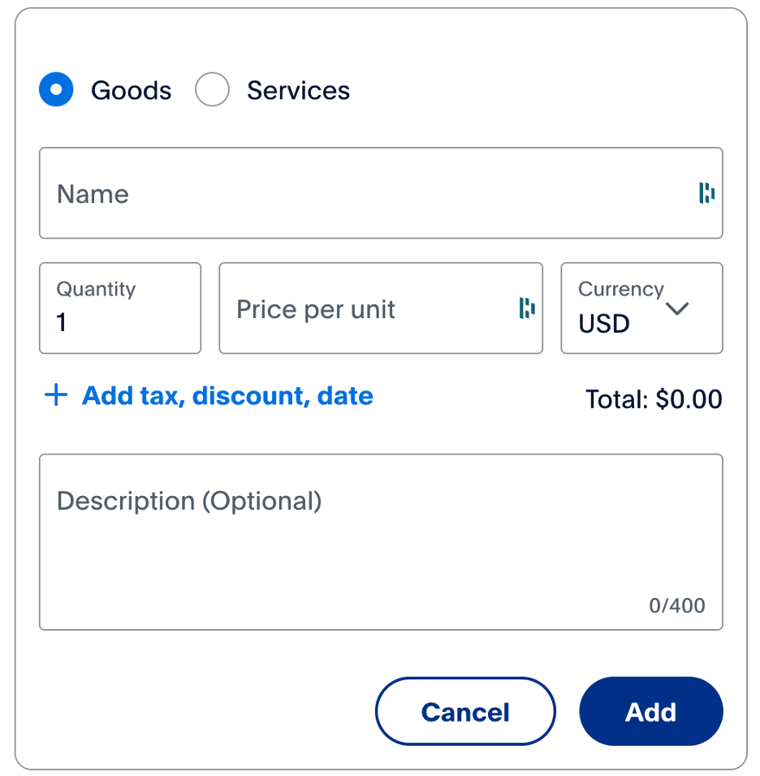
Task: Click the 0/400 character counter
Action: (677, 605)
